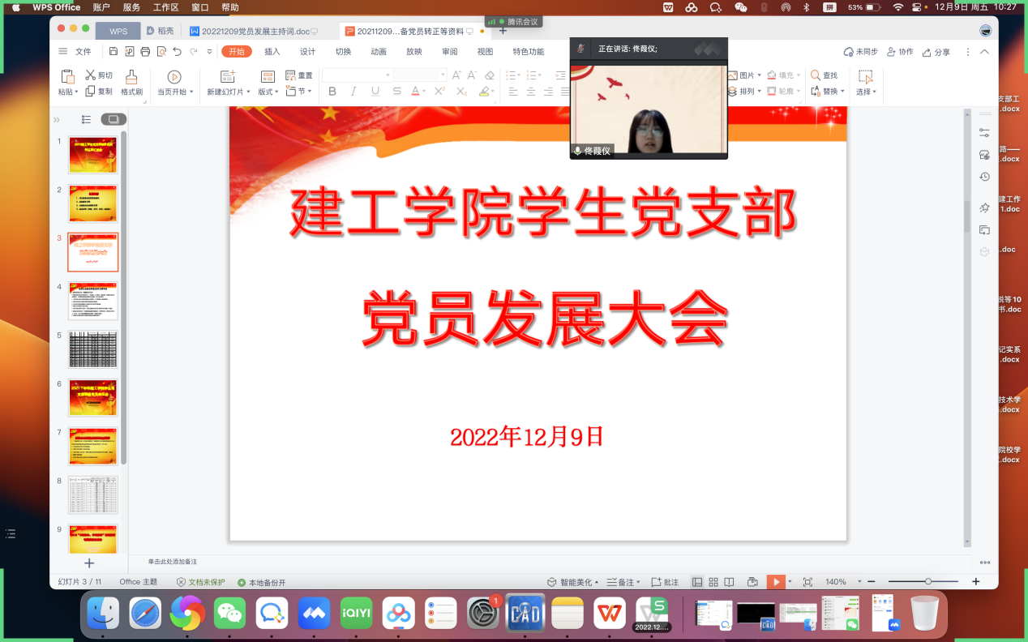Open the Section (节) dropdown
The image size is (1028, 642).
[299, 92]
